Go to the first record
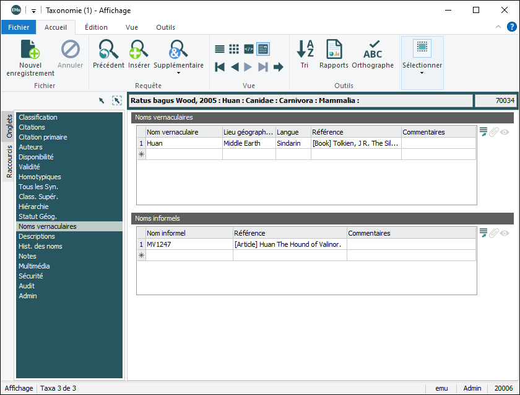This screenshot has width=520, height=395. [220, 67]
